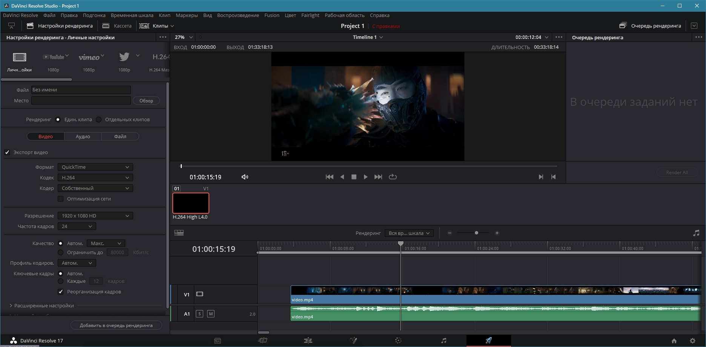The width and height of the screenshot is (706, 347).
Task: Open the Кодек H.264 dropdown
Action: (x=95, y=177)
